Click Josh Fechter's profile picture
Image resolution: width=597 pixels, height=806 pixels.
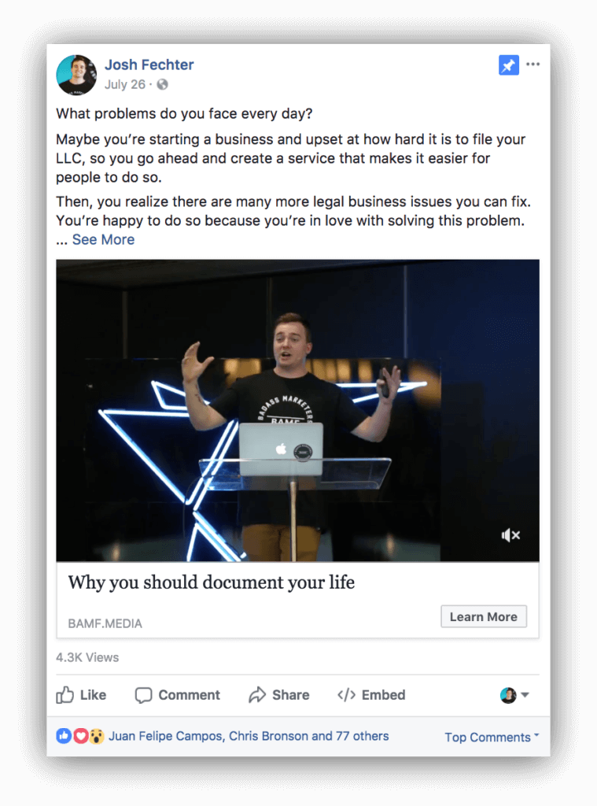(76, 75)
